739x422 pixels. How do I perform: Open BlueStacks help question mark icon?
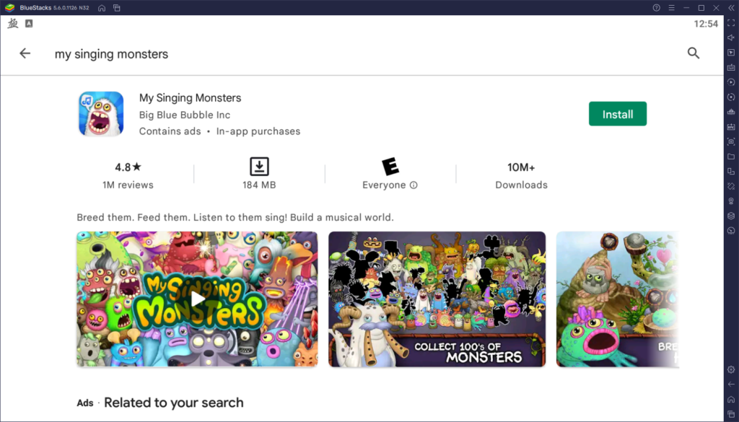(x=656, y=8)
